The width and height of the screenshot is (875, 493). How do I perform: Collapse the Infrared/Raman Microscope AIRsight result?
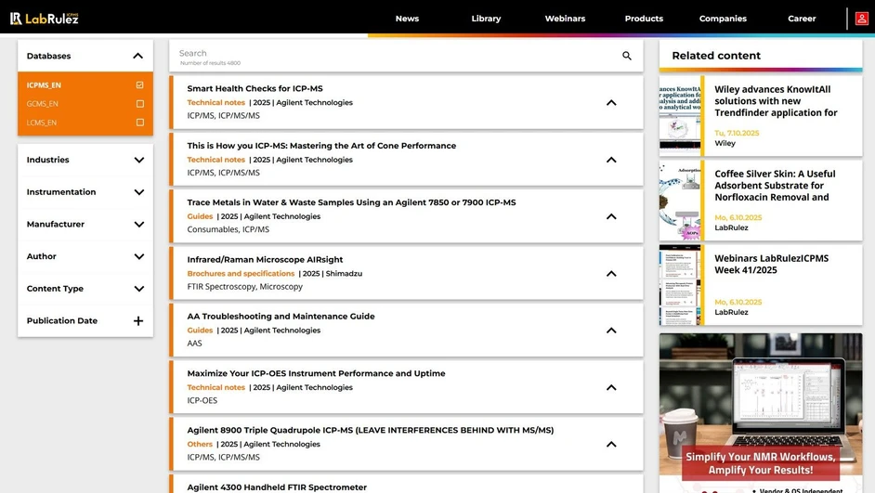pyautogui.click(x=611, y=273)
